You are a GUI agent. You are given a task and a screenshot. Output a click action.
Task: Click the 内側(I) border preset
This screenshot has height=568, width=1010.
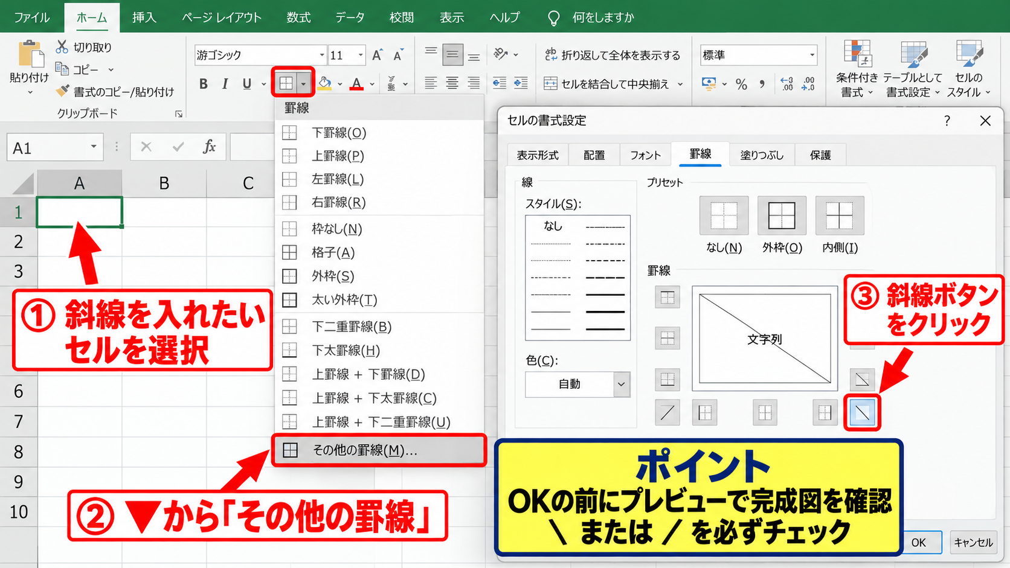[x=840, y=215]
